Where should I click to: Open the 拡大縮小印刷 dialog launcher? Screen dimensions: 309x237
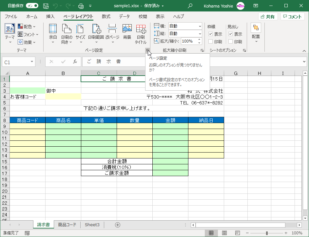(202, 50)
